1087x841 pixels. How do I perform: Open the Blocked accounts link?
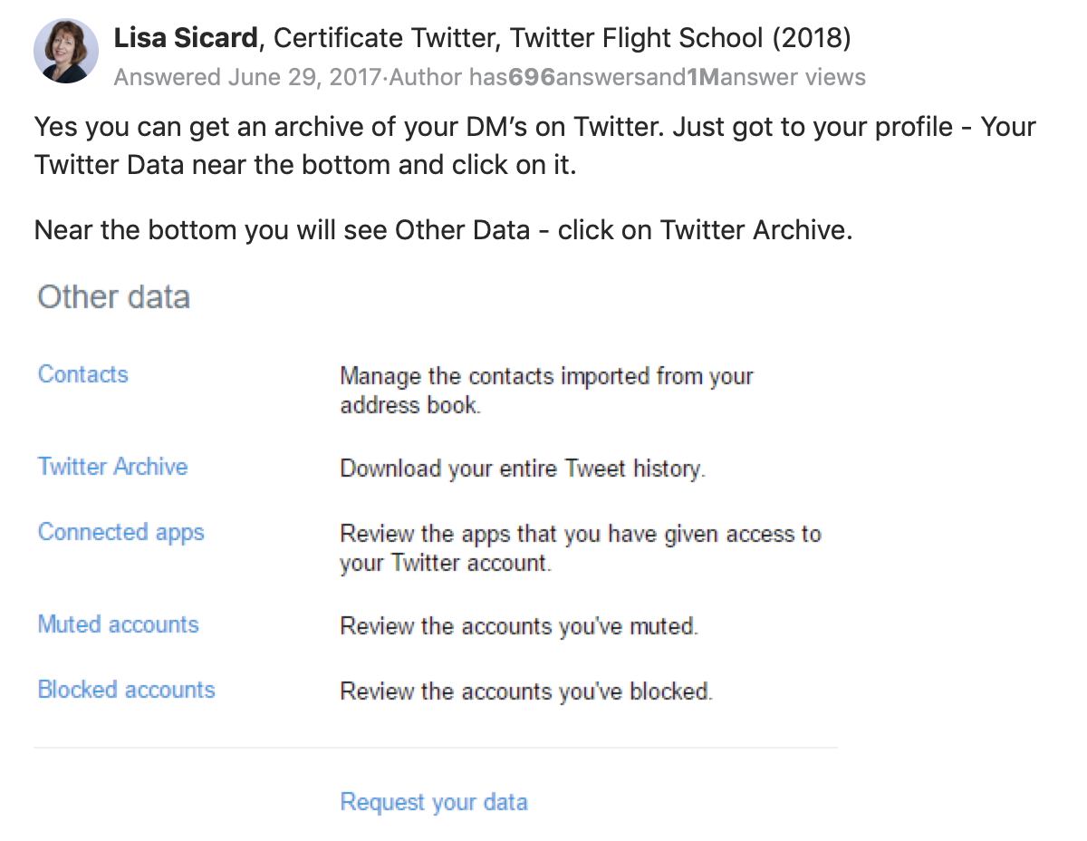[126, 690]
